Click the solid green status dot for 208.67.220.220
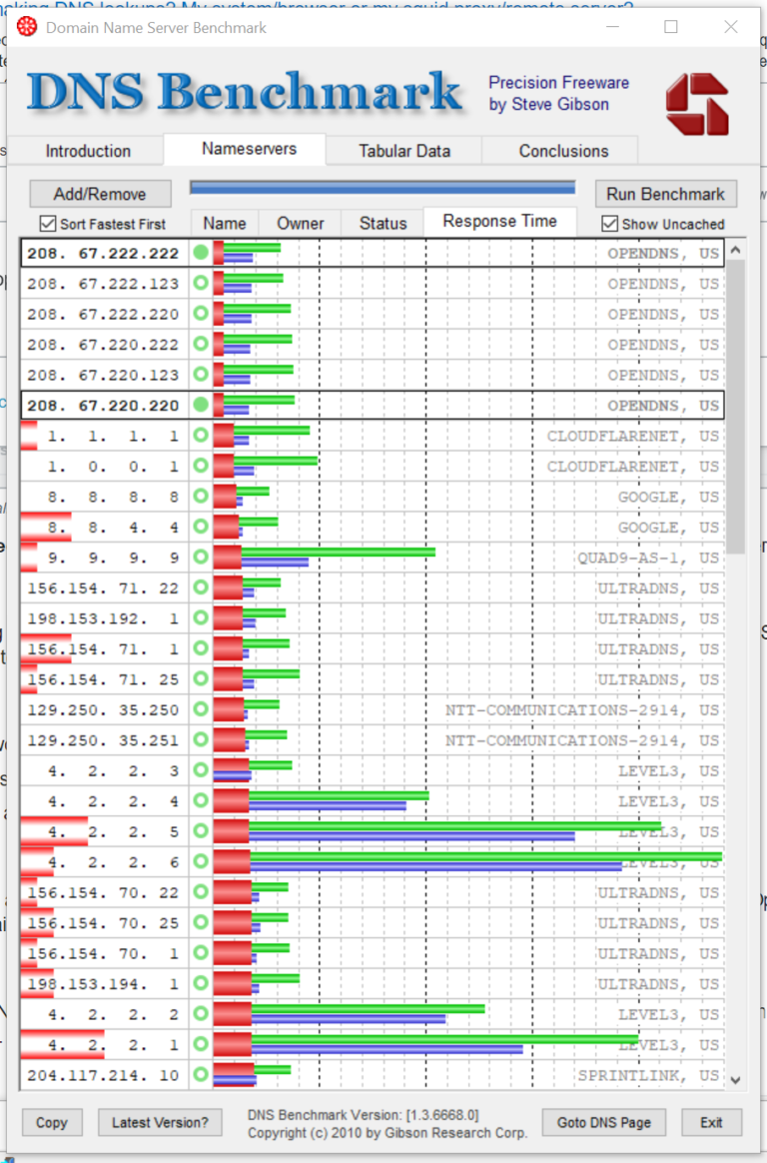This screenshot has height=1163, width=767. (x=201, y=406)
